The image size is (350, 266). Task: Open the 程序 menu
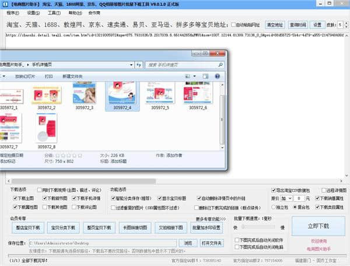(13, 13)
